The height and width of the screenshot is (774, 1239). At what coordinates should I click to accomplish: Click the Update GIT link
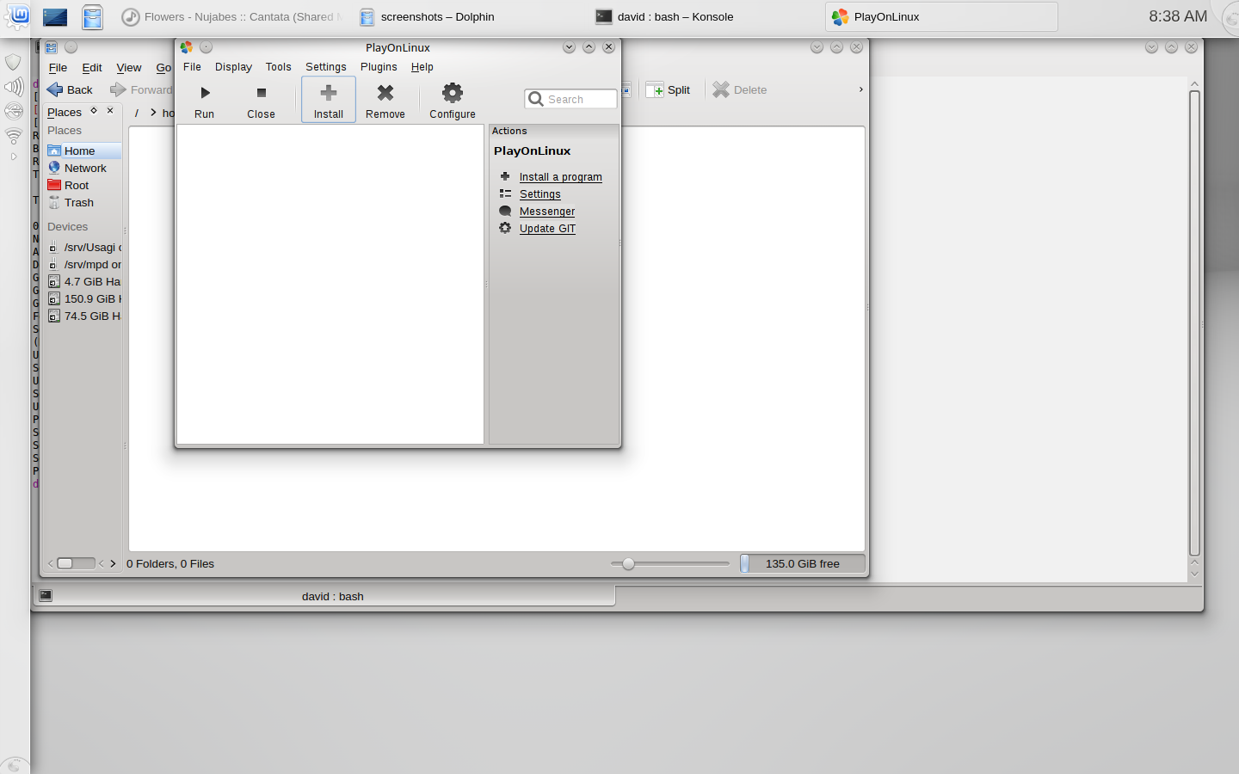(547, 228)
